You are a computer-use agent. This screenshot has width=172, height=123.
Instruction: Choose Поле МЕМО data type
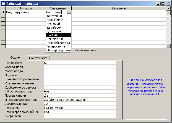tap(58, 20)
